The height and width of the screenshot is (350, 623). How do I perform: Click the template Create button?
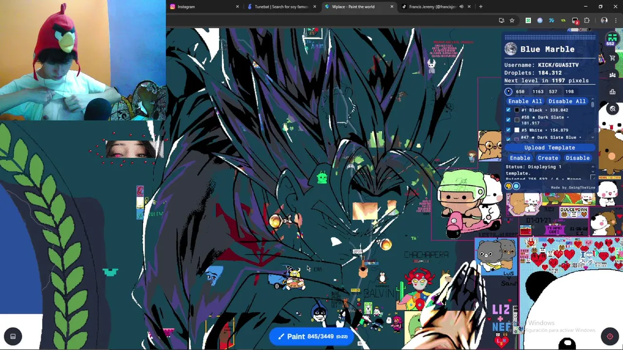pos(548,158)
